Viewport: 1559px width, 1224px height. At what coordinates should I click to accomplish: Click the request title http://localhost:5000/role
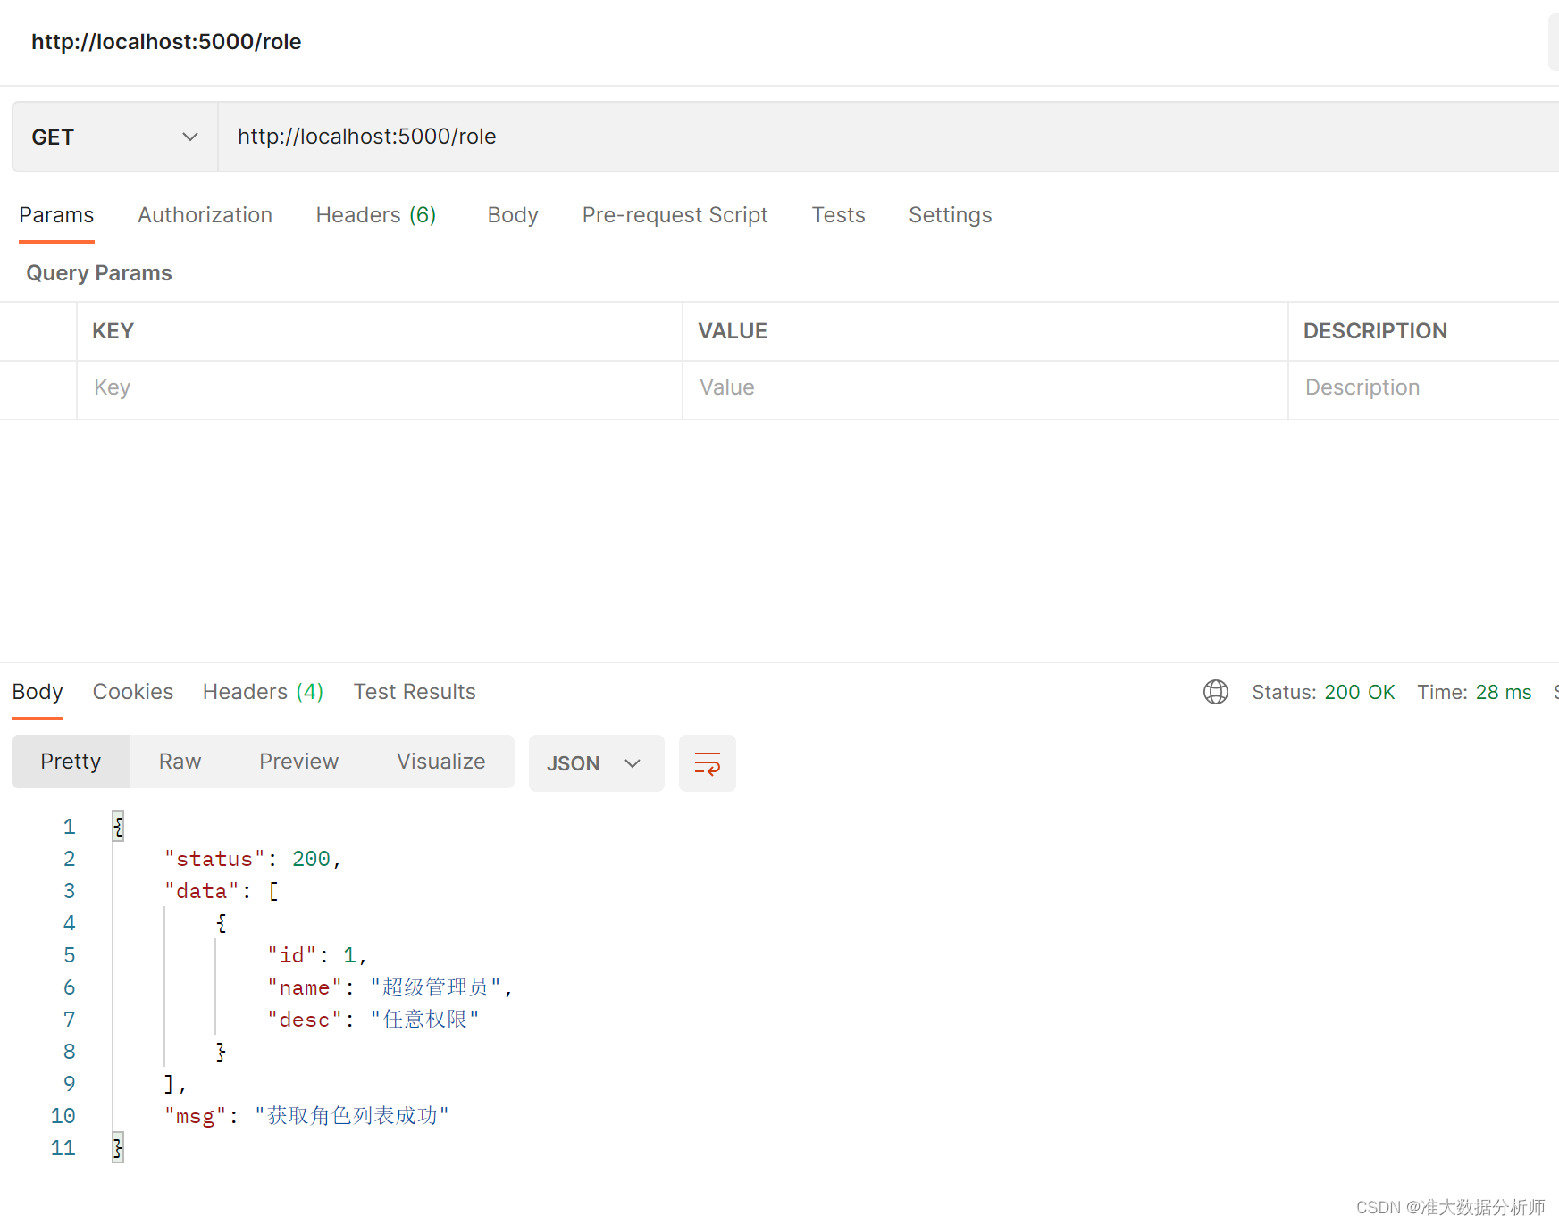(x=166, y=42)
